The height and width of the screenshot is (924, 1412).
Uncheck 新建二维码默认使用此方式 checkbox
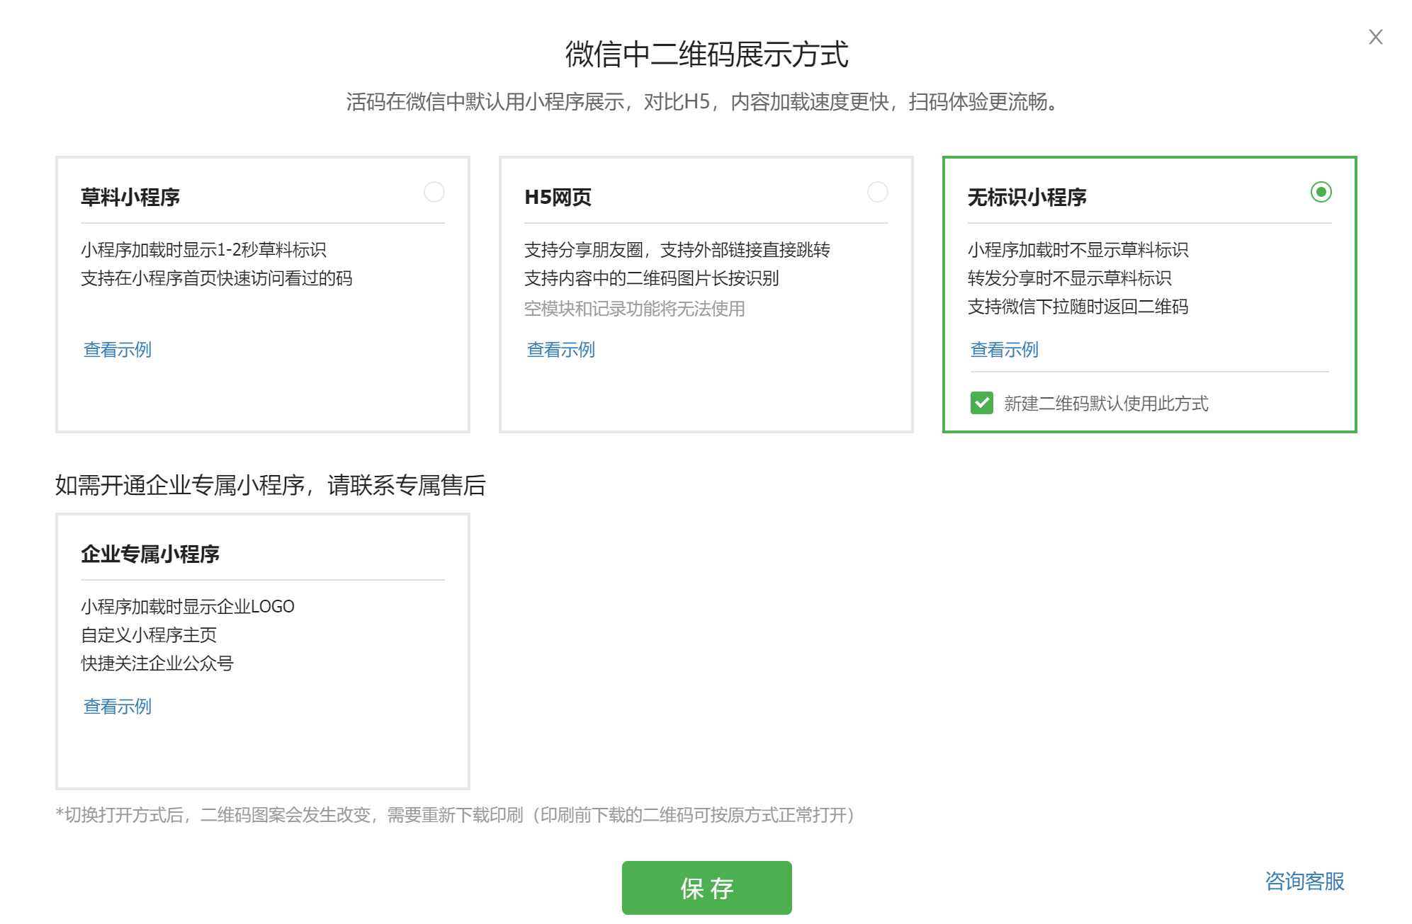tap(981, 403)
